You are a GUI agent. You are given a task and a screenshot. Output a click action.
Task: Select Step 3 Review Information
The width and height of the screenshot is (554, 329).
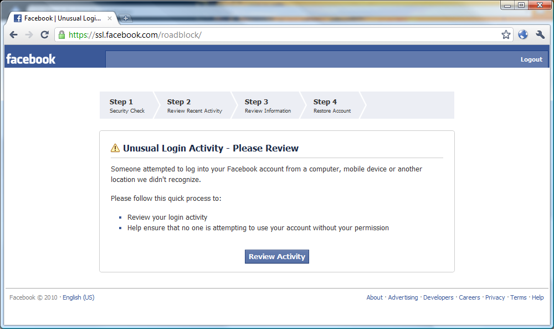click(x=268, y=105)
